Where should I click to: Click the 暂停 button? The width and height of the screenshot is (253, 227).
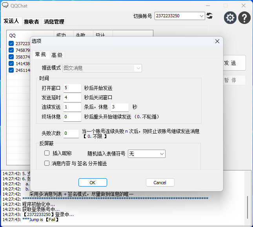coord(234,80)
